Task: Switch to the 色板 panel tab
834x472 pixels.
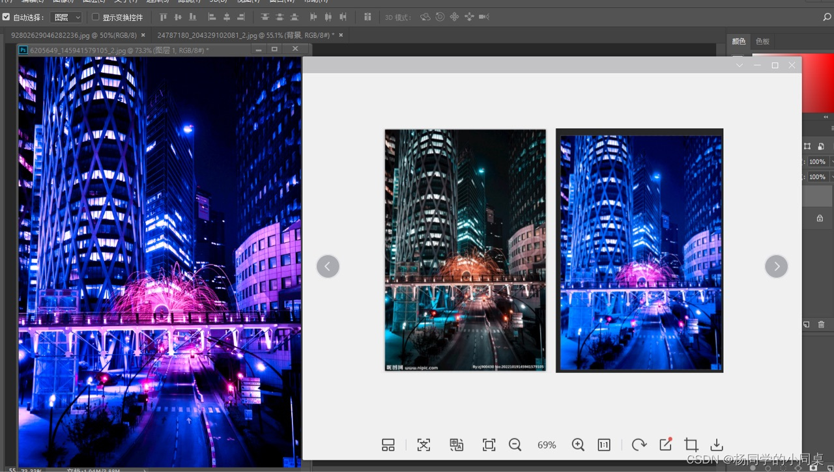Action: (x=762, y=42)
